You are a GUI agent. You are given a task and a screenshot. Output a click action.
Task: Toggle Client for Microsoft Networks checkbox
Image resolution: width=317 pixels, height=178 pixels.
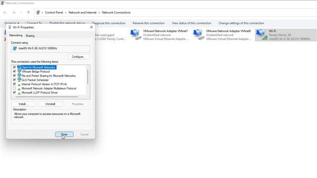pos(14,67)
